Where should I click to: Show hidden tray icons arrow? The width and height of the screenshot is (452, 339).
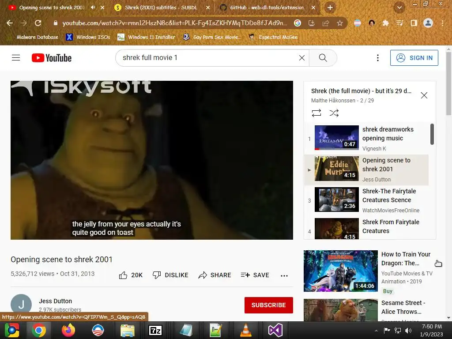tap(376, 331)
